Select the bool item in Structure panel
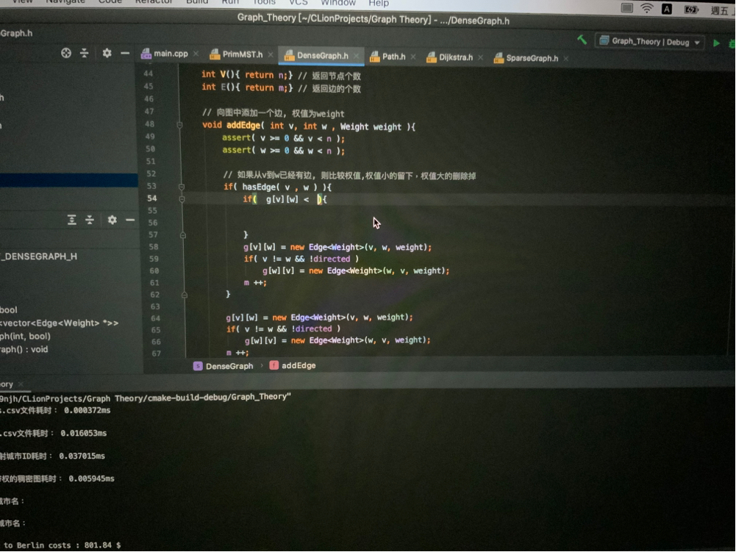The width and height of the screenshot is (736, 552). tap(8, 309)
